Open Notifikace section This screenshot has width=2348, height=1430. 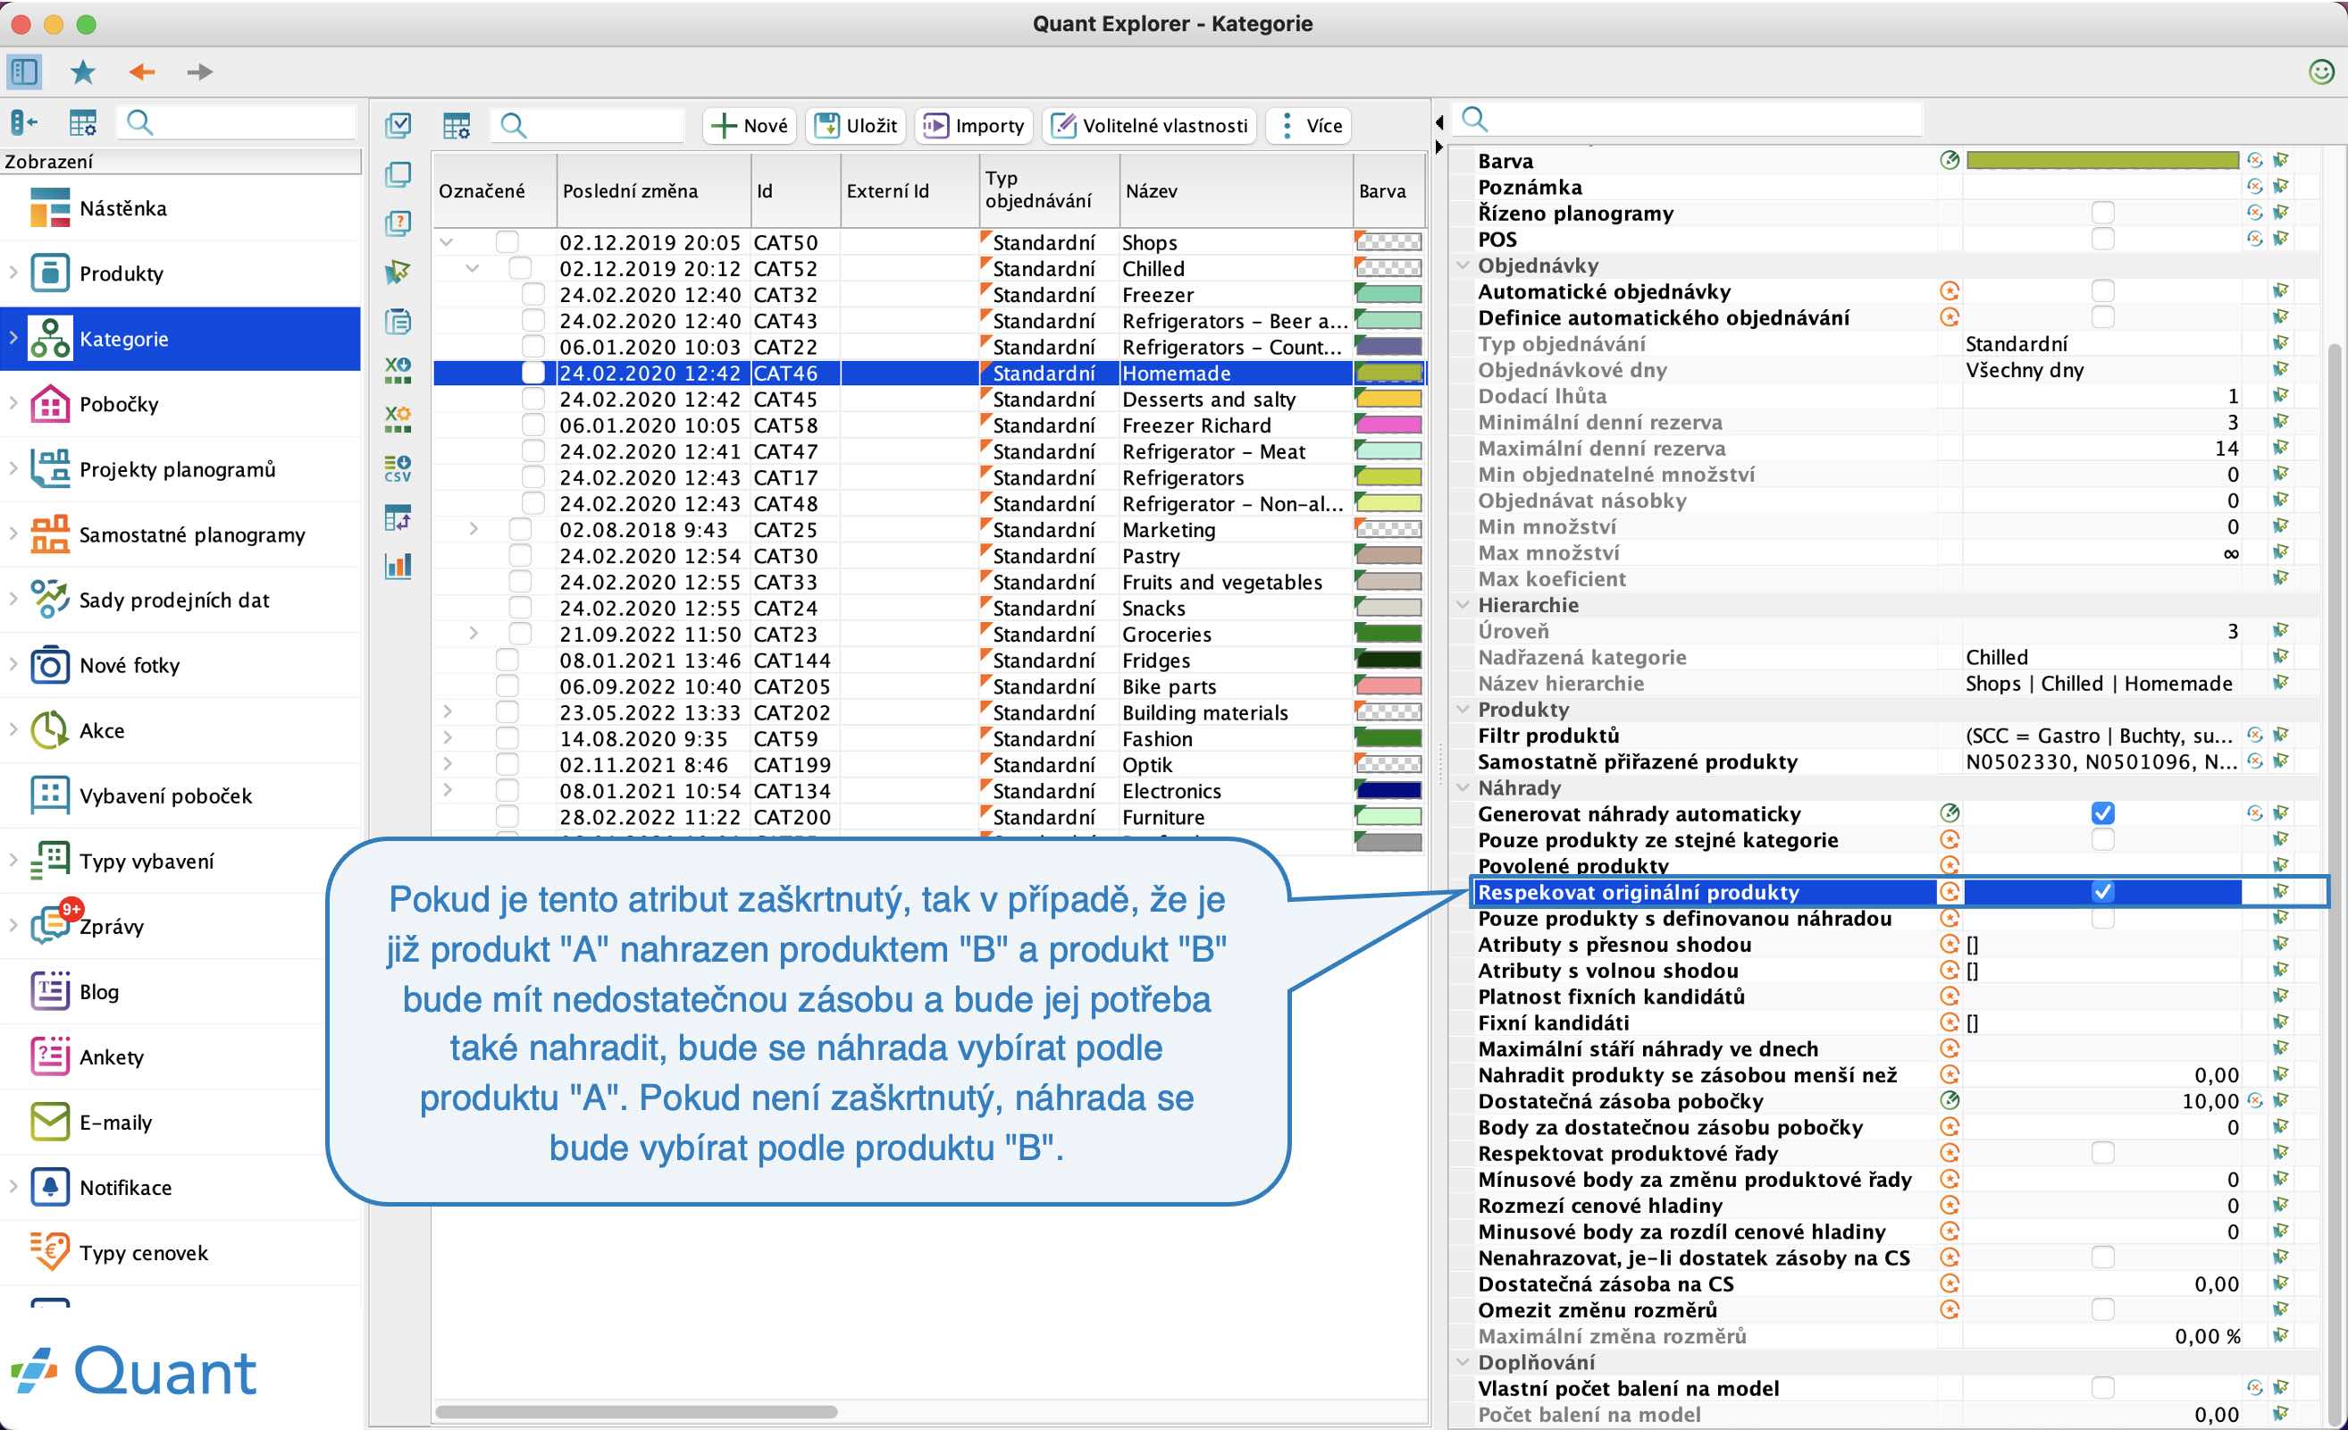point(181,1188)
